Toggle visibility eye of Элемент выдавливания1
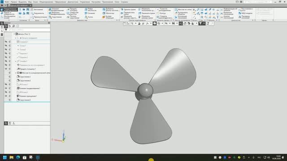This screenshot has height=161, width=287. (6, 88)
